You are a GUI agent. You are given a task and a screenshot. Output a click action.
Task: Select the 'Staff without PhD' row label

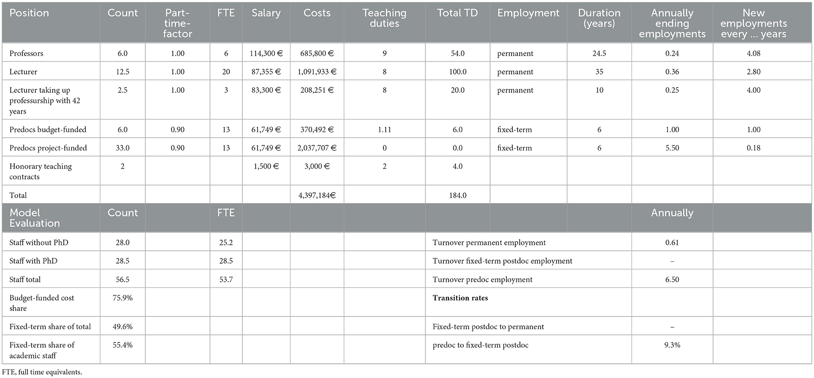point(39,242)
